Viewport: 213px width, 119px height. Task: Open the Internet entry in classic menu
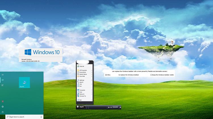coord(85,66)
